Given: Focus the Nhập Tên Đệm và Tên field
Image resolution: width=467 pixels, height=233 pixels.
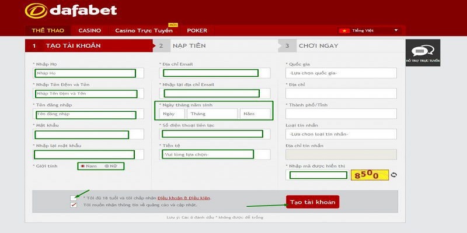Looking at the screenshot, I should click(89, 94).
